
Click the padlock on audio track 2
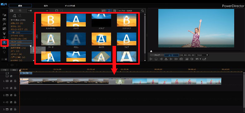coord(15,102)
